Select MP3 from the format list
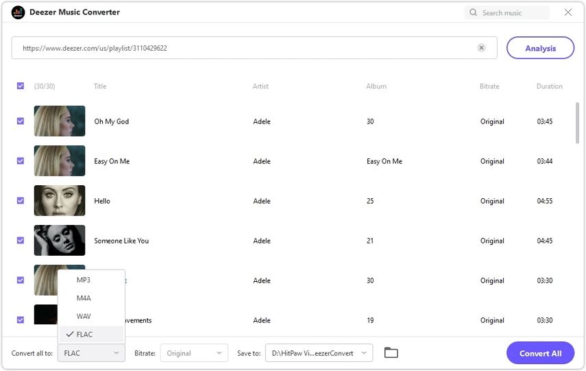Viewport: 586px width, 371px height. [84, 280]
